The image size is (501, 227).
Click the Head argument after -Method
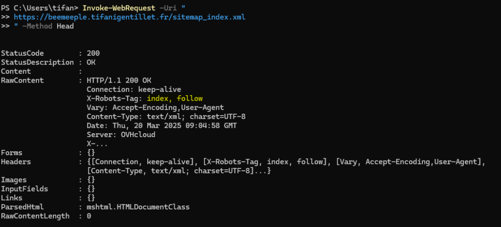click(65, 26)
